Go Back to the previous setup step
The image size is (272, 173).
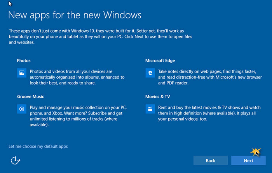211,161
